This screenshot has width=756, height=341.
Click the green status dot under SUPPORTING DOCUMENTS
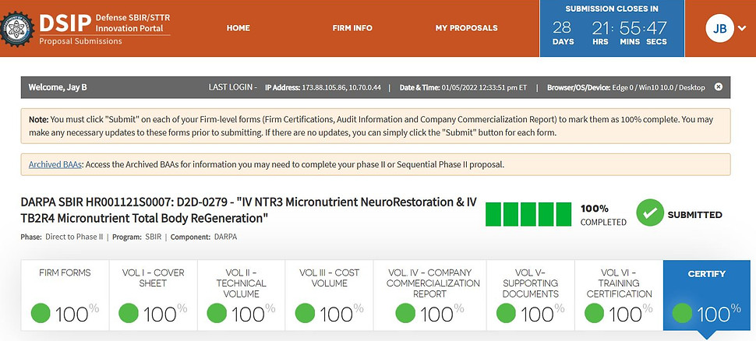tap(506, 313)
